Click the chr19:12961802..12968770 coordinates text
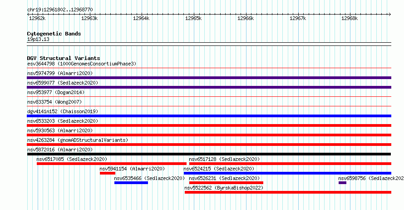The height and width of the screenshot is (210, 404). [60, 10]
